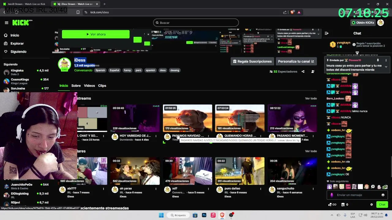Click Ver todo for streams section
Image resolution: width=392 pixels, height=220 pixels.
tap(311, 98)
